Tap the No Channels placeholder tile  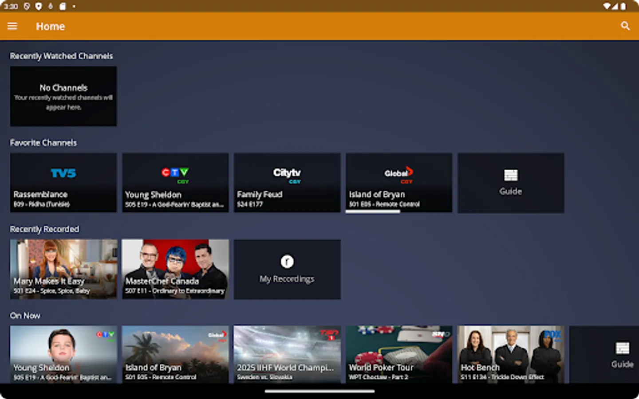63,96
